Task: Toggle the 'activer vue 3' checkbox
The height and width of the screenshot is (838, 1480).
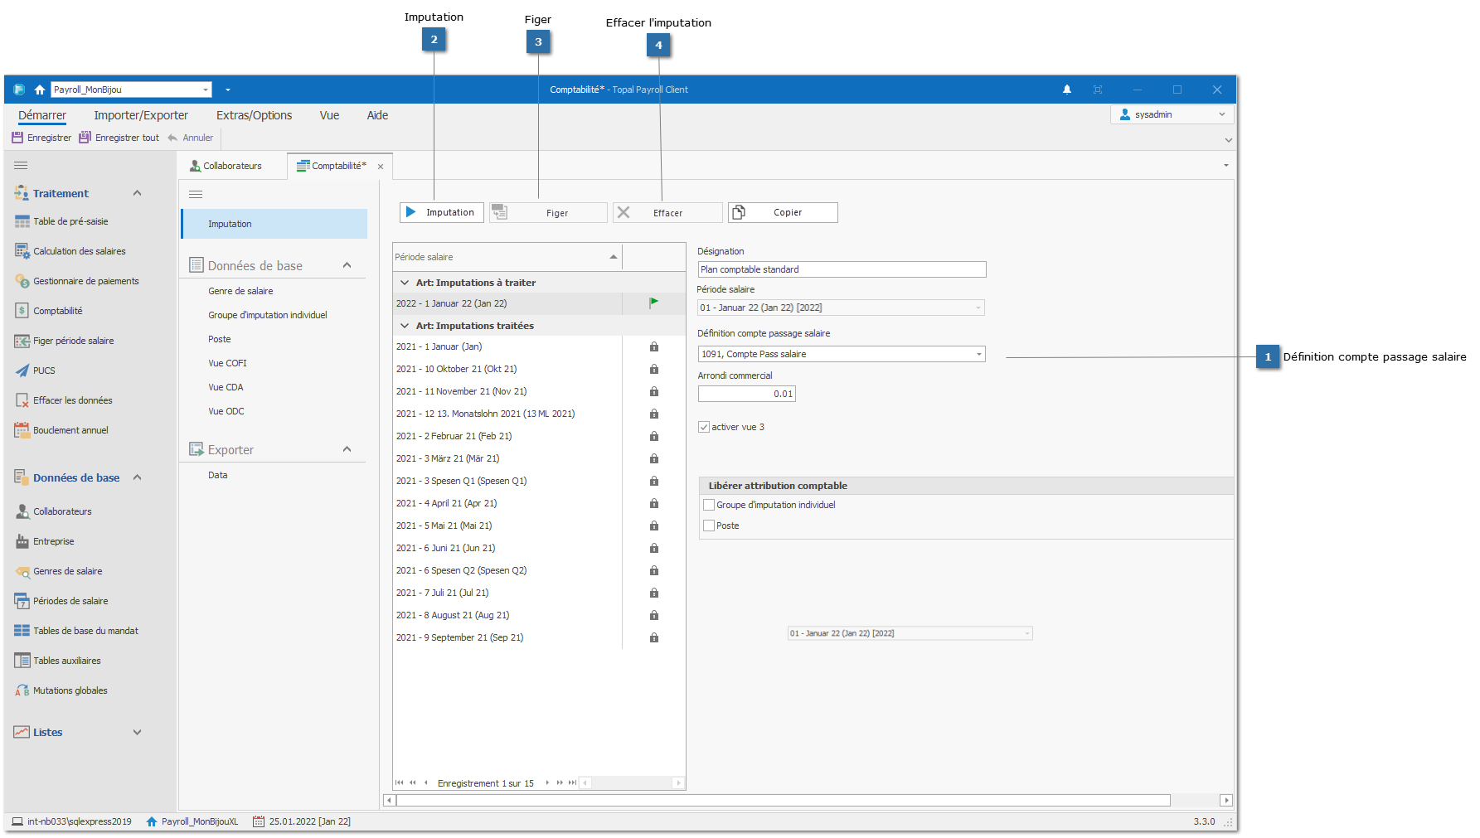Action: click(x=704, y=427)
